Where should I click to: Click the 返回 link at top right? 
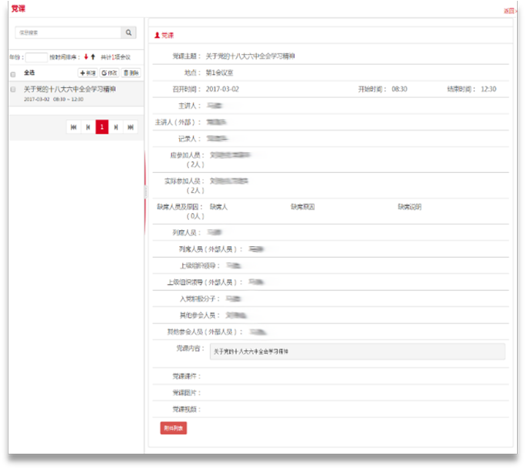(x=509, y=11)
